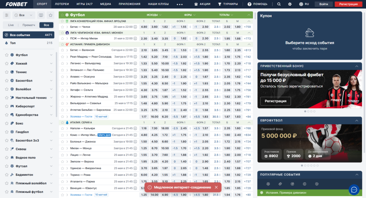
Task: Open statistics icon for Бетис — Челси
Action: click(x=135, y=27)
